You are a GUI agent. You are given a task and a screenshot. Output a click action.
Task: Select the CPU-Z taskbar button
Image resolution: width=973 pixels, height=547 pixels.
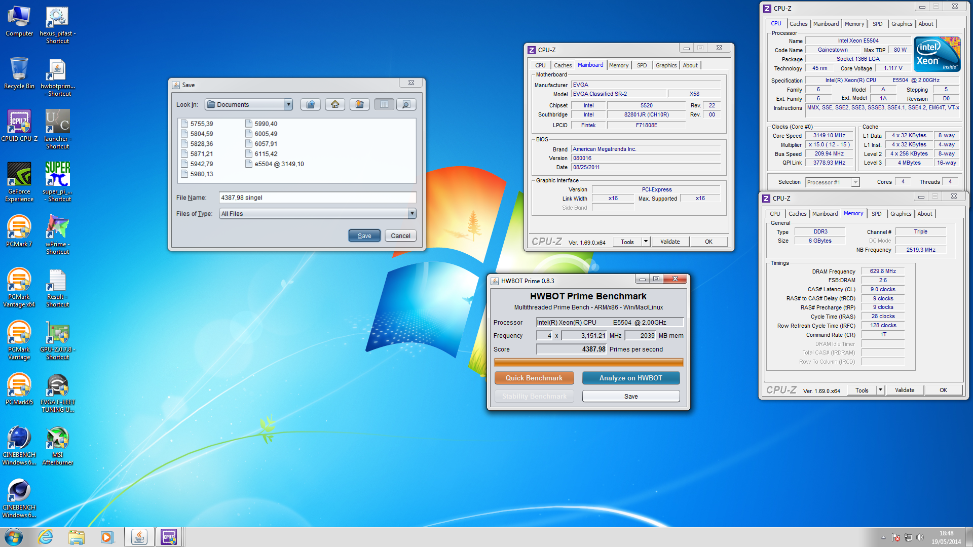[169, 537]
